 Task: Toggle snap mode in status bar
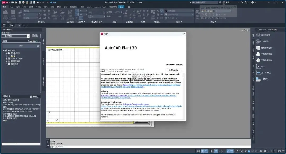pos(206,151)
